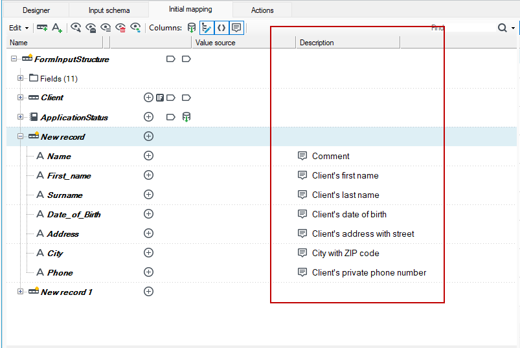Select the Date_of_Birth field in the tree

(x=74, y=215)
